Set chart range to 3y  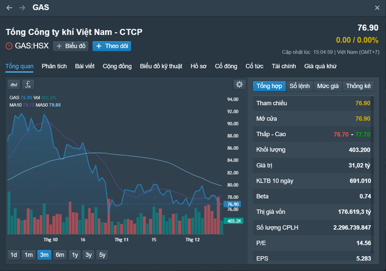[x=88, y=255]
